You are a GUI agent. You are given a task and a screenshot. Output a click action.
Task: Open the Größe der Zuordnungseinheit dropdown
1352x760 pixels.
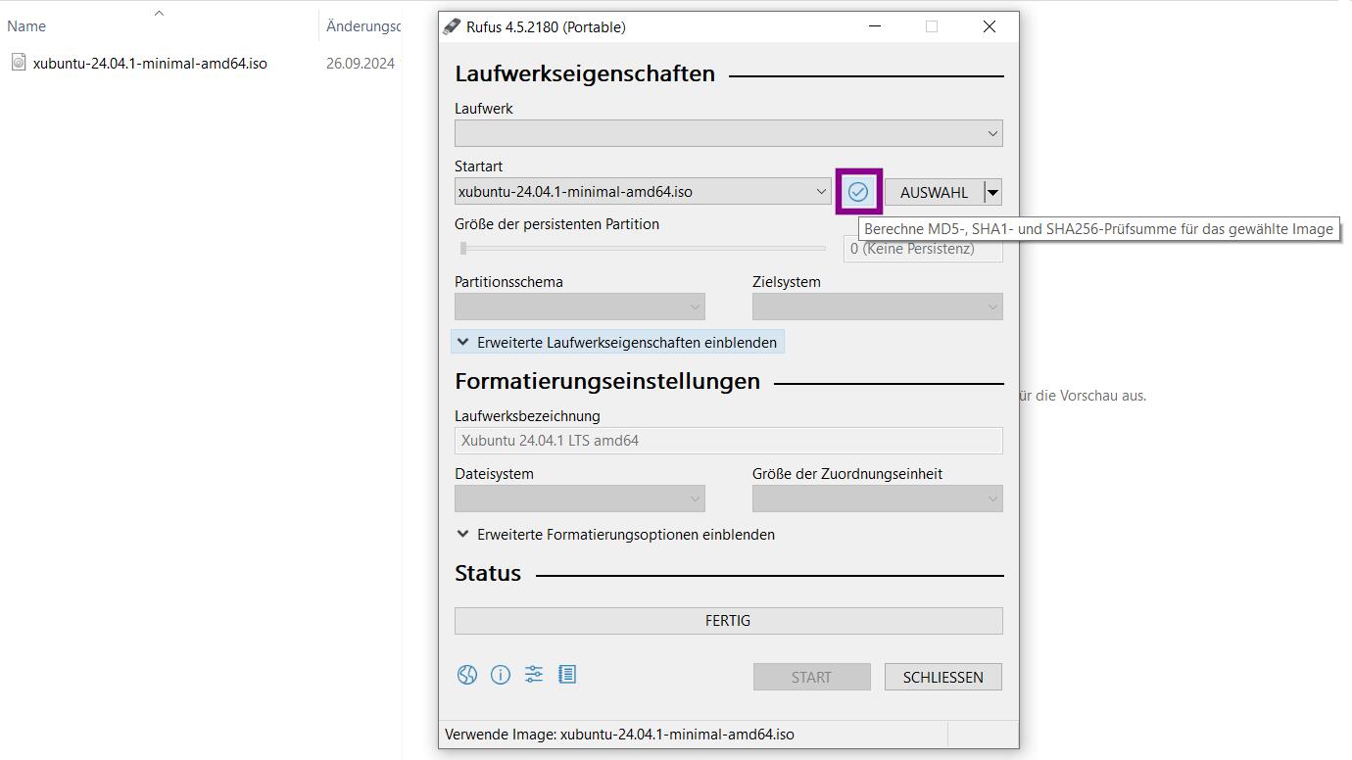pos(878,499)
